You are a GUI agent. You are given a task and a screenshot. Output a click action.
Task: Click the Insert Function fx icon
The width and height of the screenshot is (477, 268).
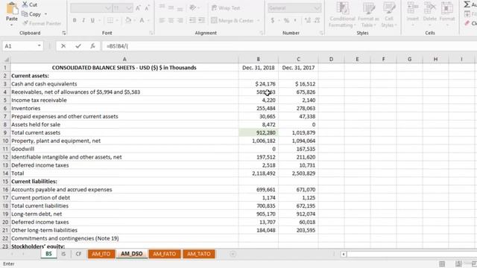[92, 46]
